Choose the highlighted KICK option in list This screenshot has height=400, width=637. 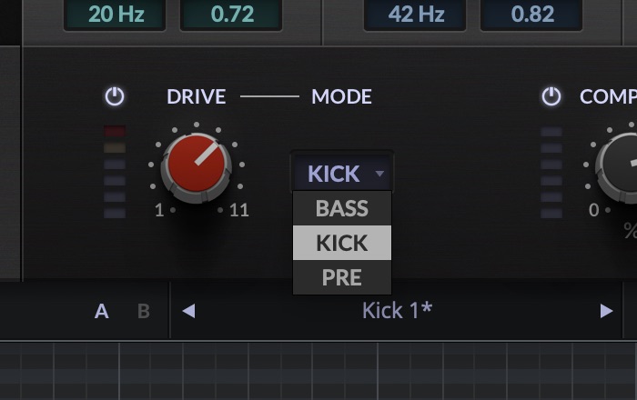342,243
